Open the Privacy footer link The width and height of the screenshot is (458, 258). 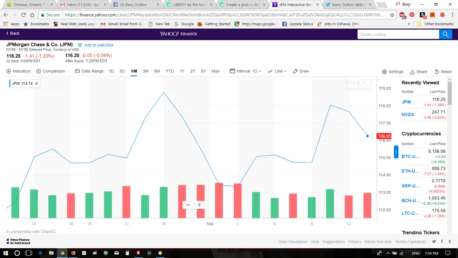point(355,242)
